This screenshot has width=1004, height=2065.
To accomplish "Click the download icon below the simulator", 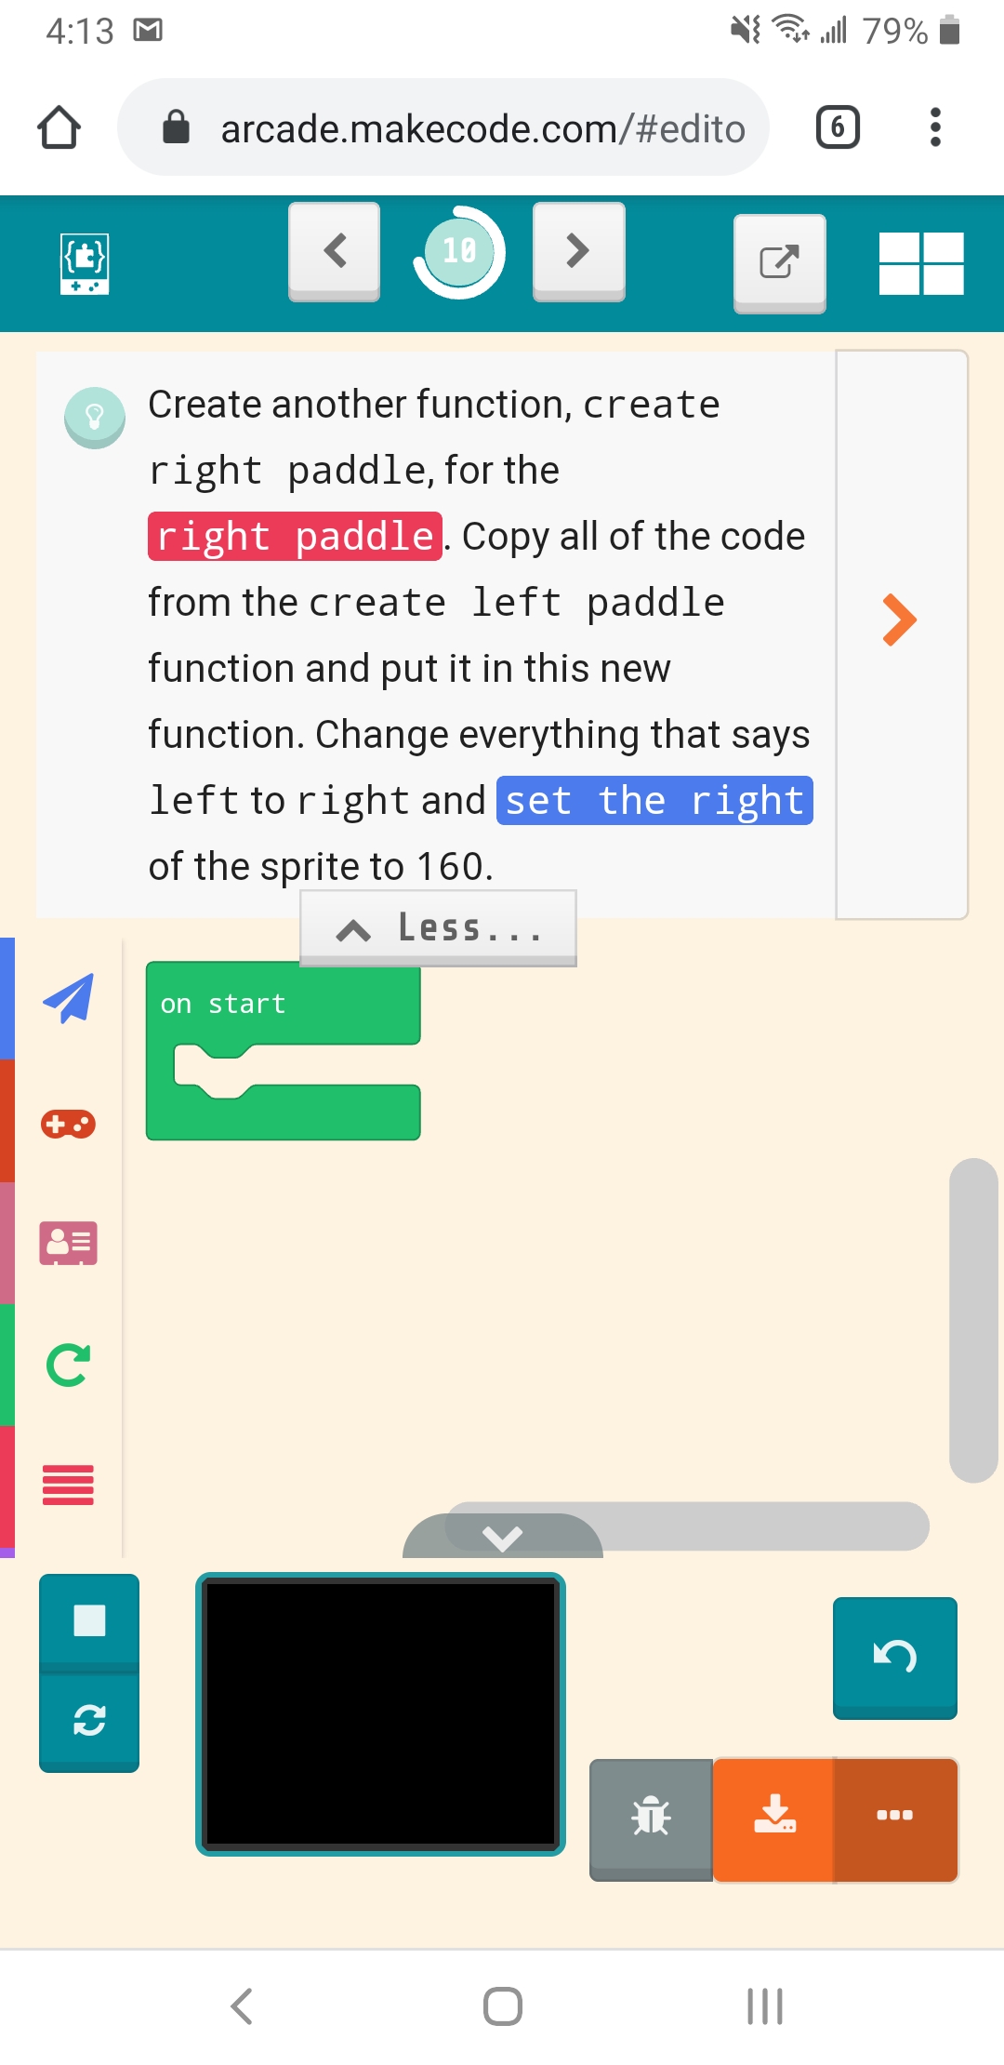I will point(775,1814).
